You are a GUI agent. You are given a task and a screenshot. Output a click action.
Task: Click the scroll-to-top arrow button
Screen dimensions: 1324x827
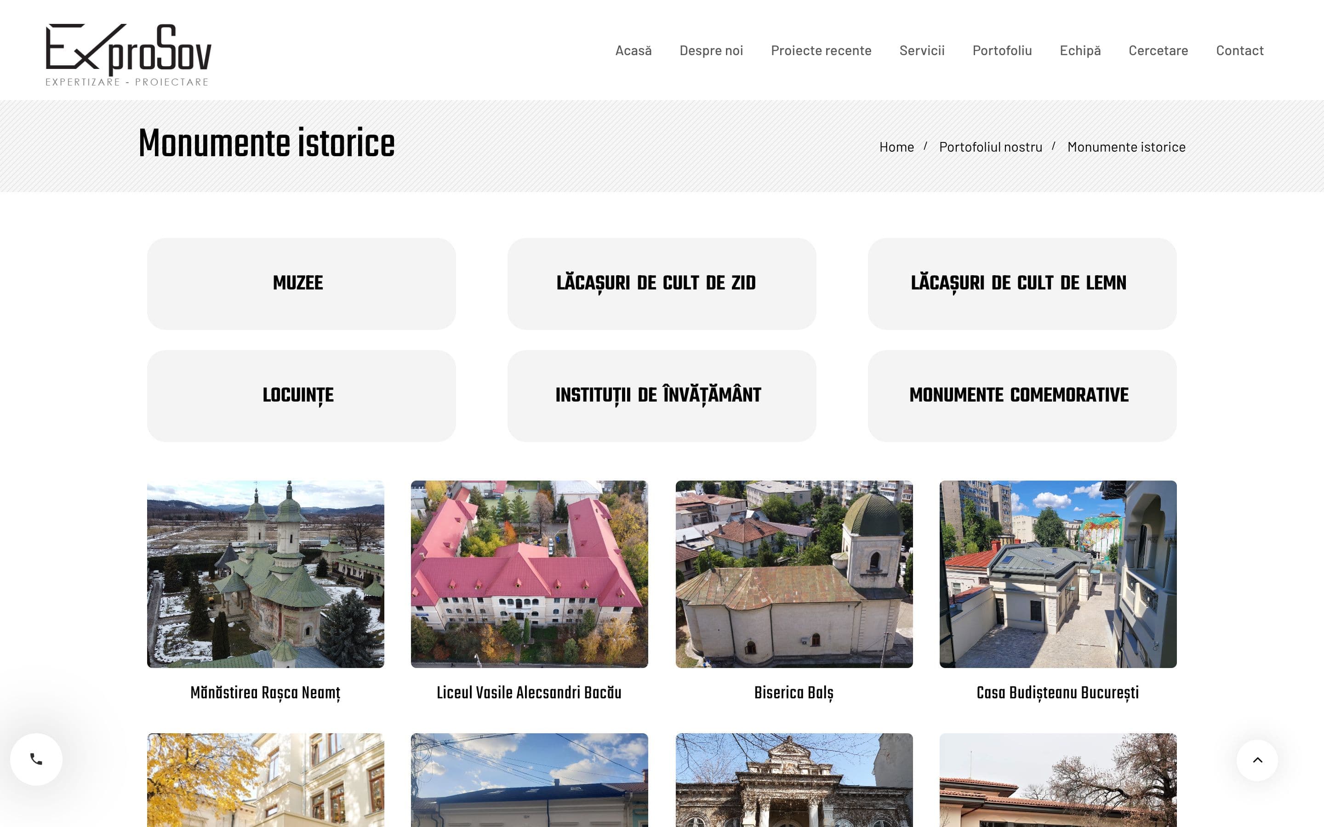(1257, 760)
